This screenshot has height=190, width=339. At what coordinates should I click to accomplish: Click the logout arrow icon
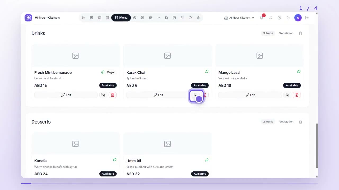(x=307, y=18)
